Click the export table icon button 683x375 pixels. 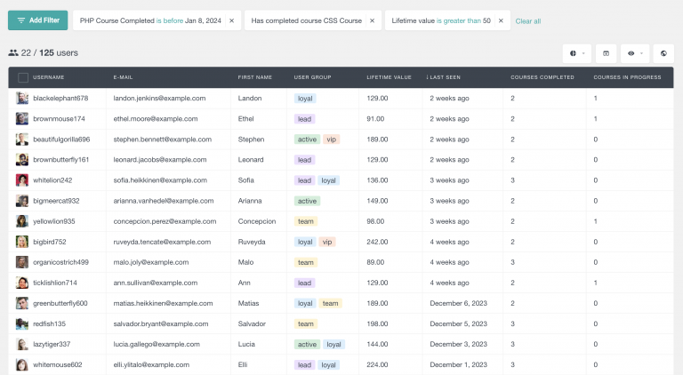[607, 53]
